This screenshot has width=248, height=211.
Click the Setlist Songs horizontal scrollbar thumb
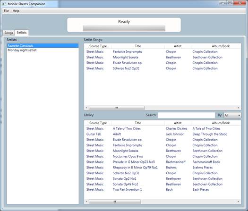coord(117,108)
